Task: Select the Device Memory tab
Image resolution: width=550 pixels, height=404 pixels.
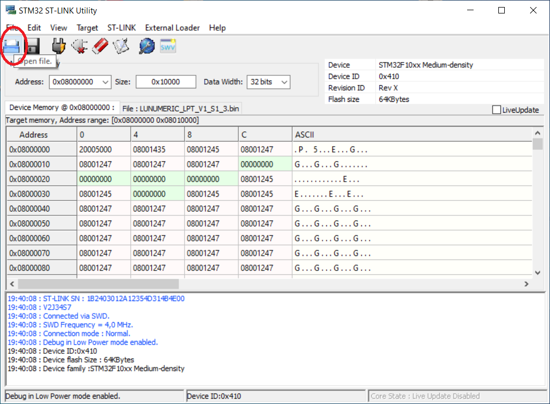Action: point(62,108)
